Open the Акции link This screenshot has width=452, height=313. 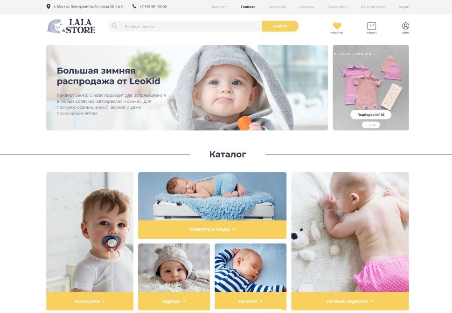404,7
